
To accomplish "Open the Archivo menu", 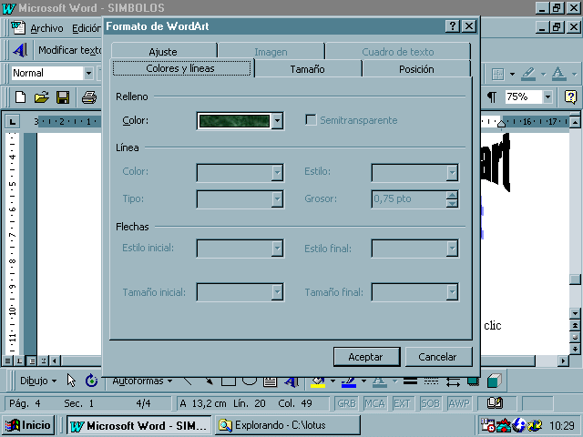I will [x=46, y=28].
